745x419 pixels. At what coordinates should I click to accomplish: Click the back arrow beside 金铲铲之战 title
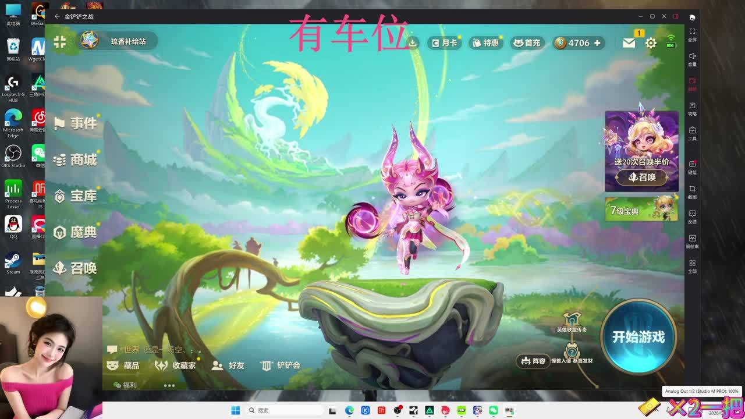pos(57,16)
